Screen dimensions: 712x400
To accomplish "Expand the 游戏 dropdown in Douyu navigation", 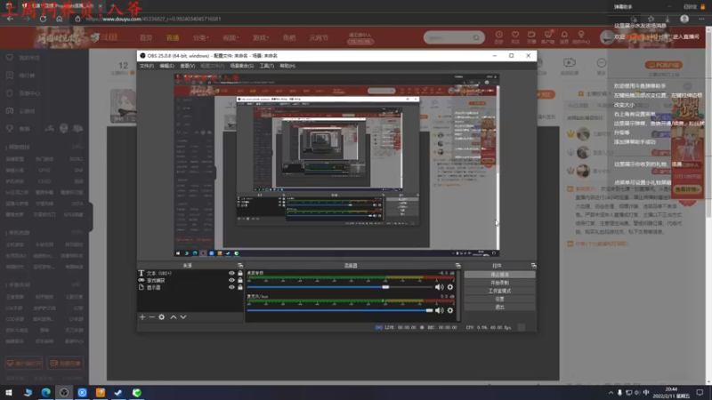I will point(261,37).
